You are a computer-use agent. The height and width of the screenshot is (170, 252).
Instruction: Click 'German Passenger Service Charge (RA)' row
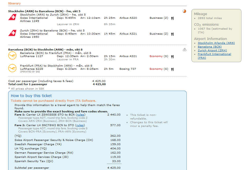(x=67, y=153)
